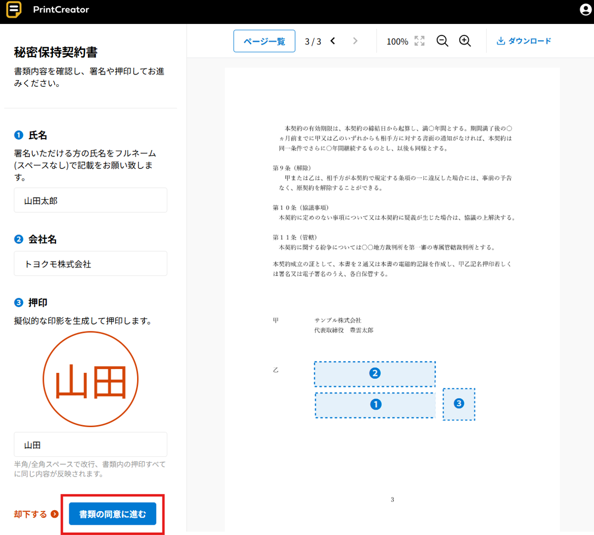Click the 3 / 3 page indicator
Screen dimensions: 594x535
313,41
